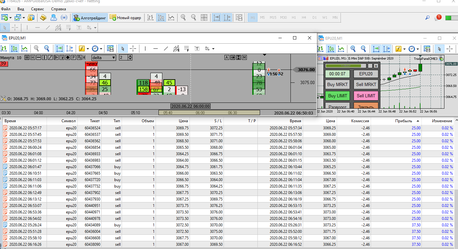This screenshot has height=249, width=458.
Task: Click the indicators 'f' icon in left chart toolbar
Action: click(82, 49)
